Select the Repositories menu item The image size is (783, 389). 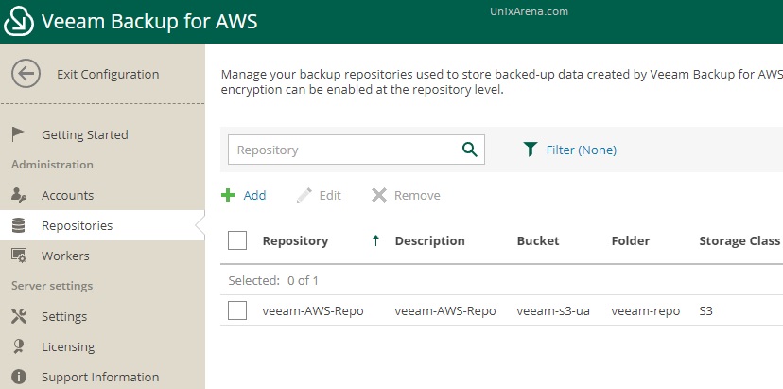point(77,226)
